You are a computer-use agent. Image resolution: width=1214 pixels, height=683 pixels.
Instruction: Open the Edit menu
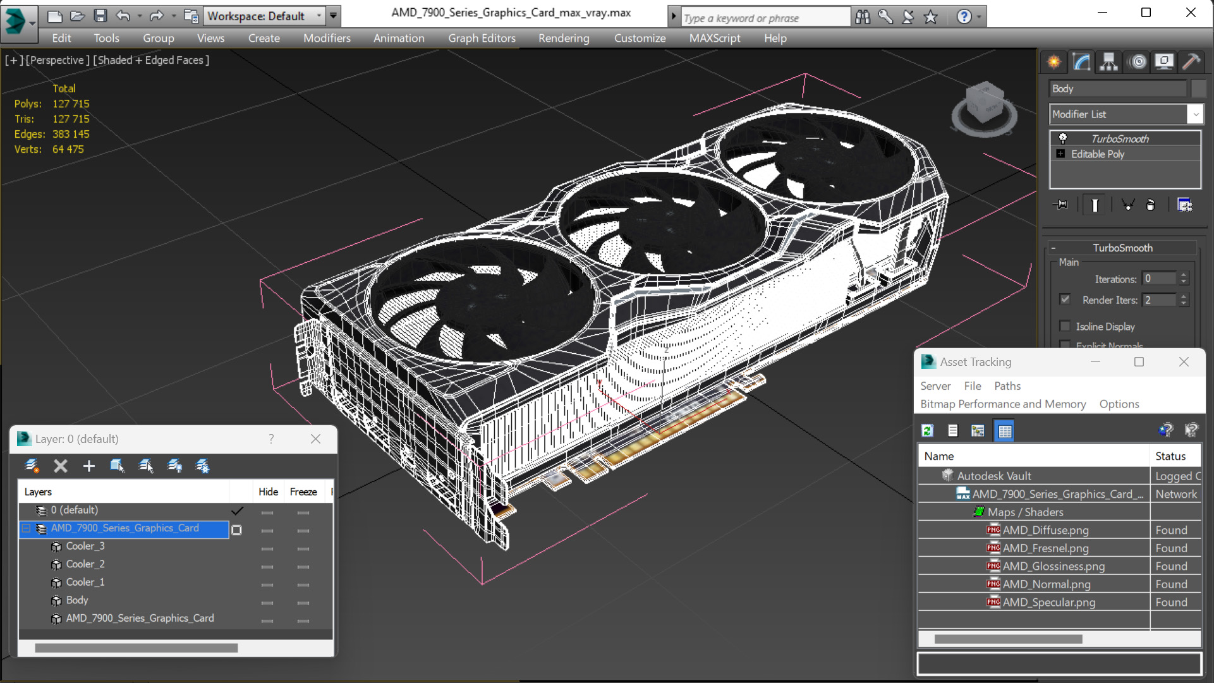click(61, 38)
